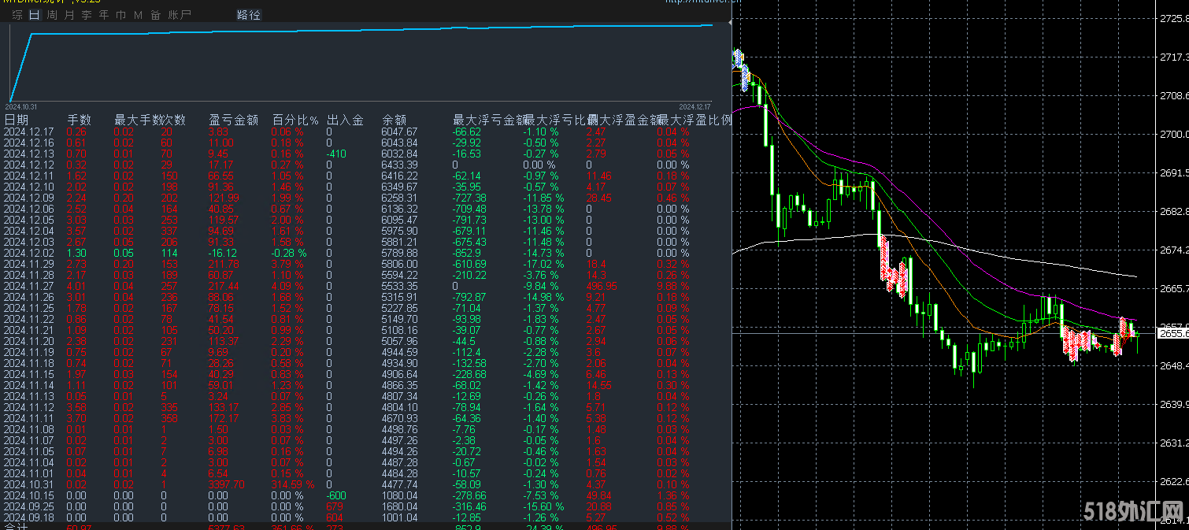Image resolution: width=1189 pixels, height=530 pixels.
Task: Select the 2024.12.17 row date
Action: pos(29,132)
